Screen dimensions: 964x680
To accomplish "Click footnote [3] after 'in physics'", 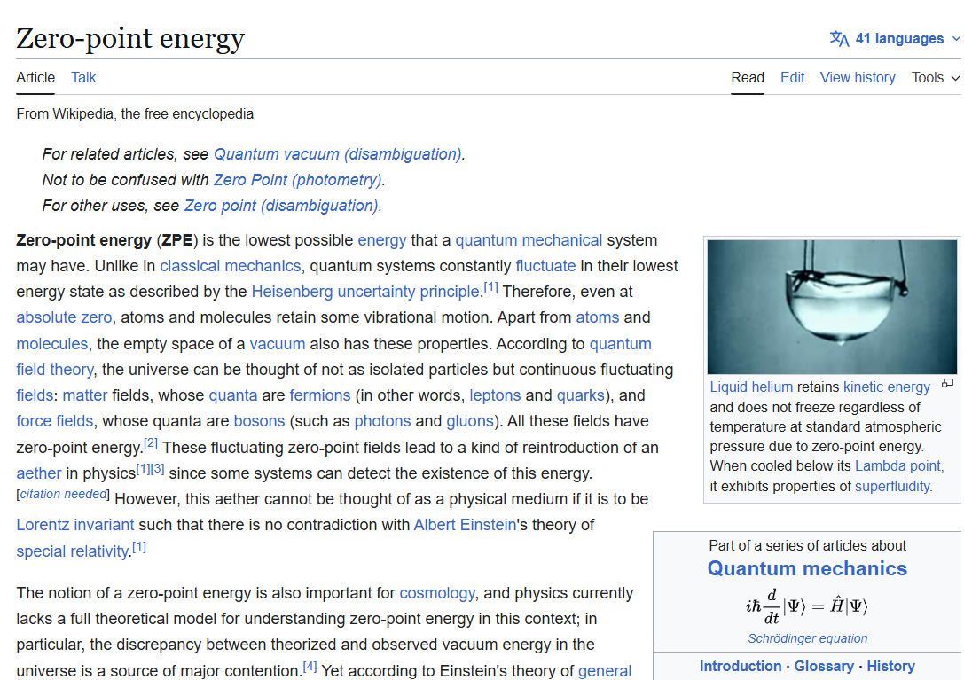I will pos(157,469).
